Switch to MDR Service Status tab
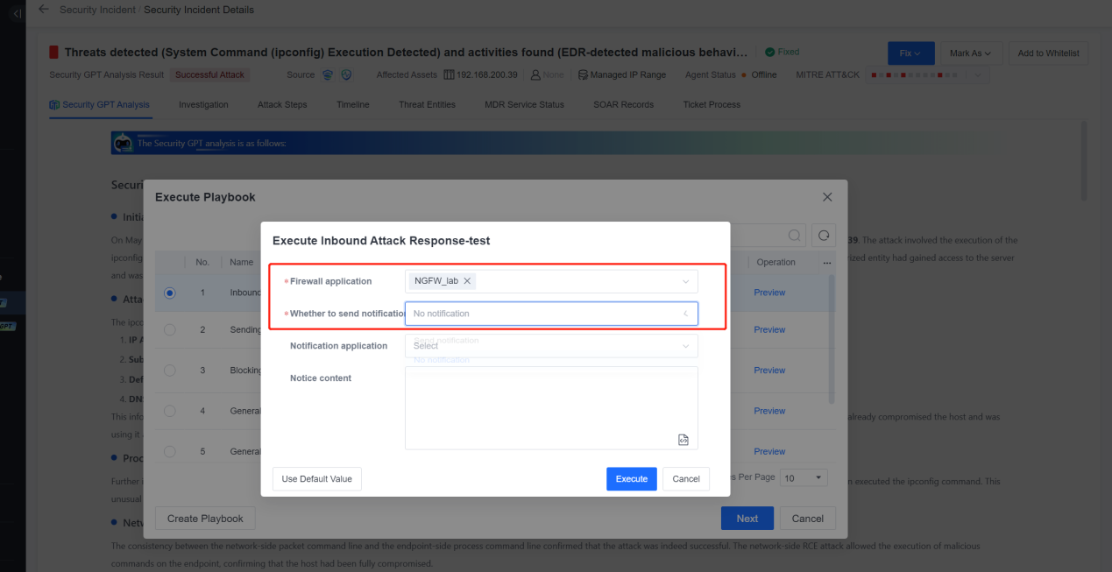Viewport: 1112px width, 572px height. pos(524,104)
